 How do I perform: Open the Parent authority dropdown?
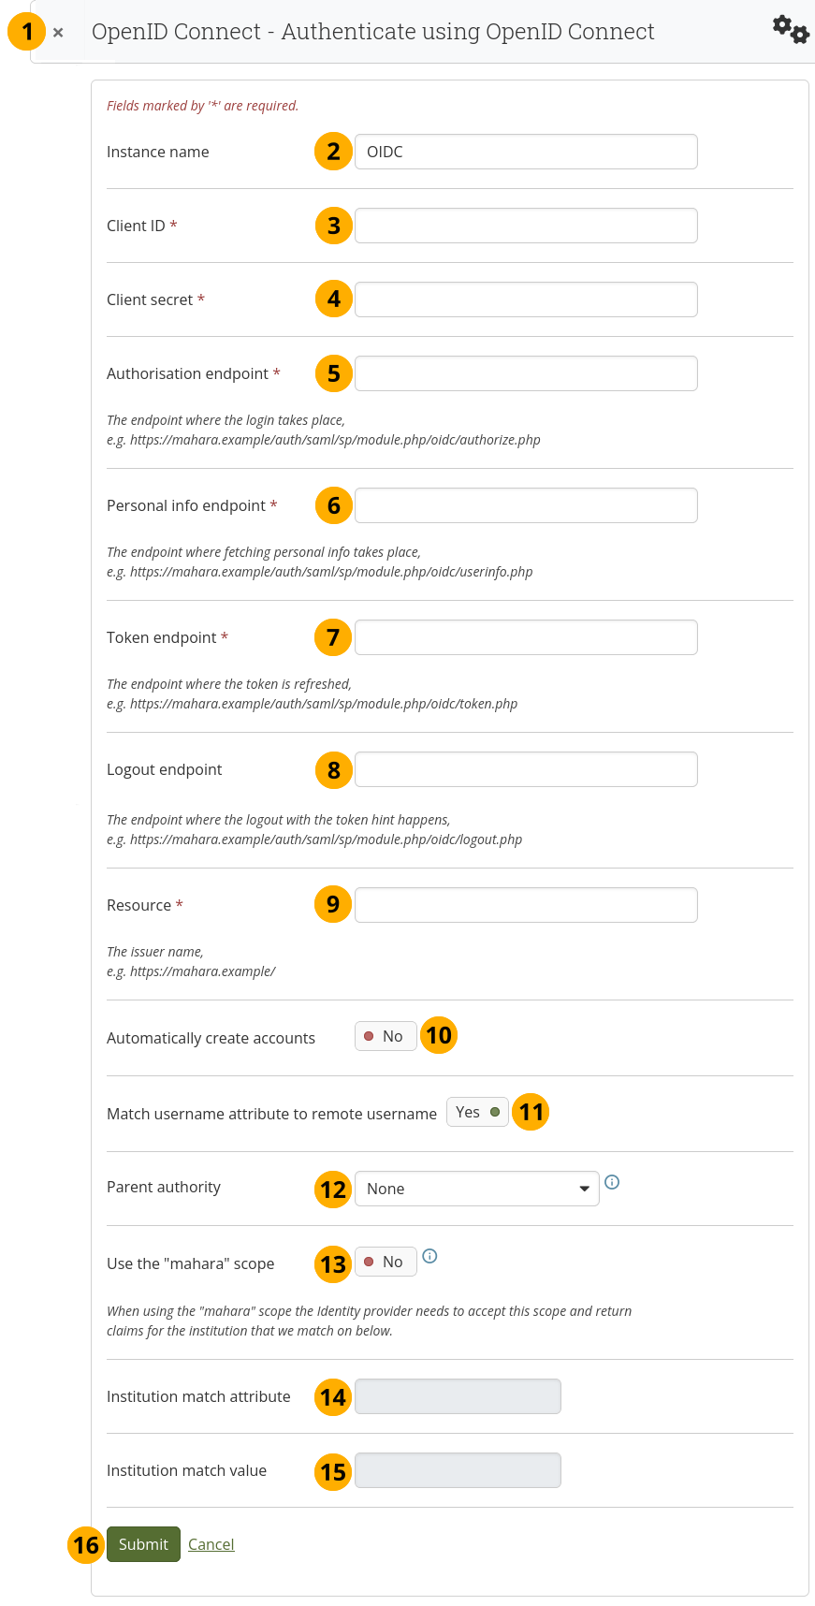pos(476,1189)
